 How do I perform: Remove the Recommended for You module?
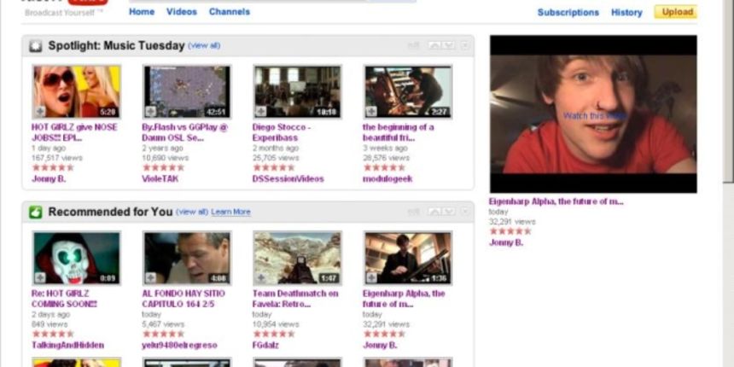464,212
